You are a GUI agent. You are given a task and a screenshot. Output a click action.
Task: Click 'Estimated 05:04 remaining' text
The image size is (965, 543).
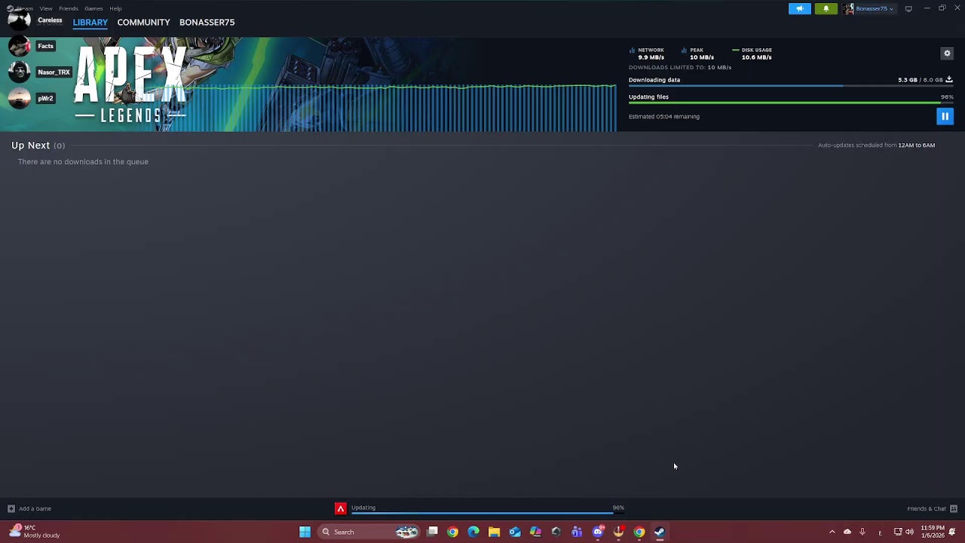[x=664, y=117]
